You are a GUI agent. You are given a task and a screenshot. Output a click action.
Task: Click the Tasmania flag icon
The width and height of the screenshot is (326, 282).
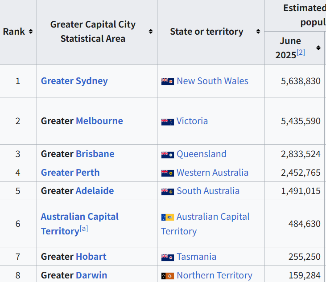(x=168, y=258)
